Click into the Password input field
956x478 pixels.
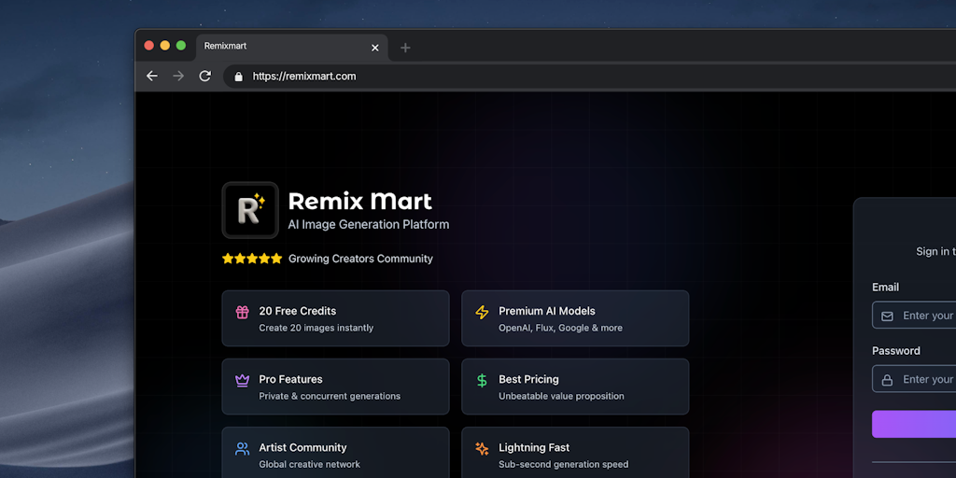click(914, 379)
